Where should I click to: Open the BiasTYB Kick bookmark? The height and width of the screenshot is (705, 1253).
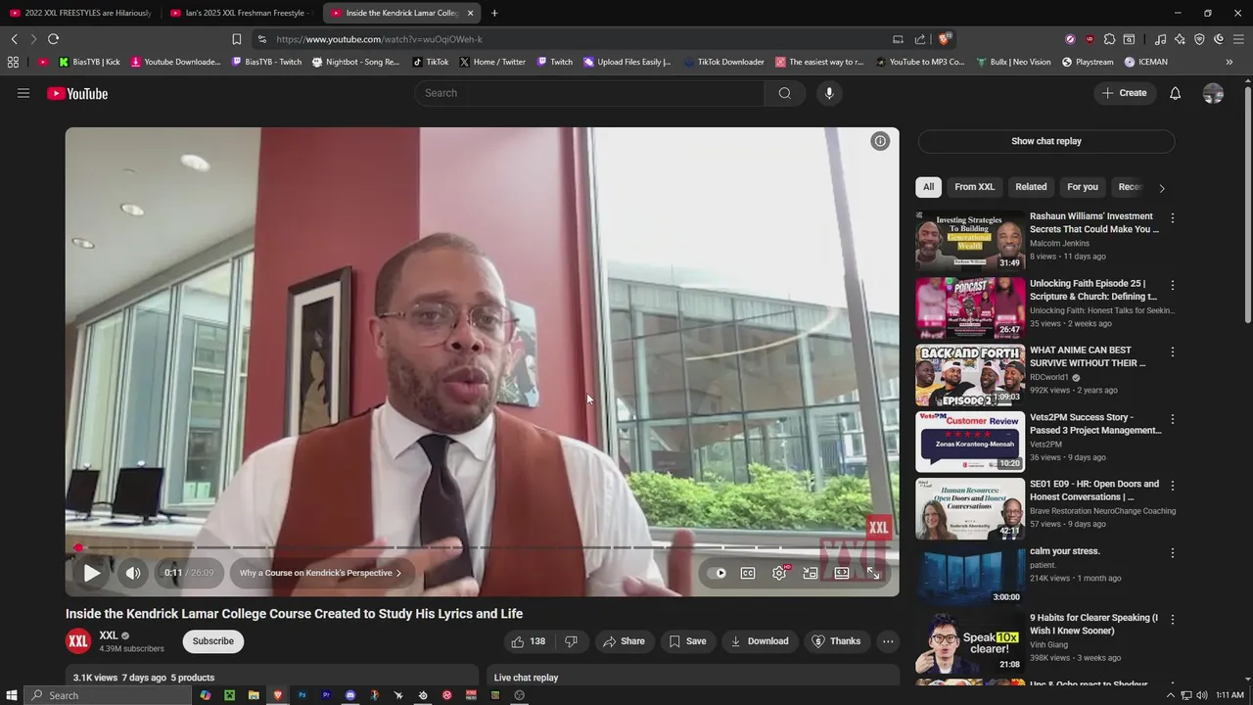pyautogui.click(x=89, y=62)
